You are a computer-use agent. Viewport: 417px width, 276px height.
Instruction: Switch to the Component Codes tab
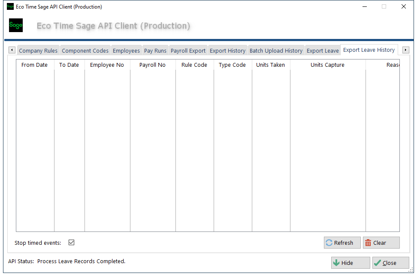[x=85, y=50]
